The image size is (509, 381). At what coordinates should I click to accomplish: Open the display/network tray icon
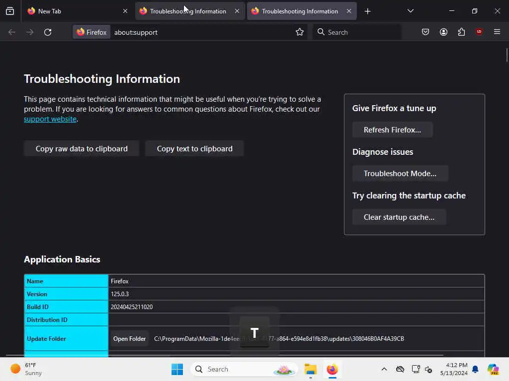click(x=416, y=369)
